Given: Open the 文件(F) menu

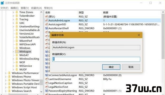Looking at the screenshot, I should 4,8.
